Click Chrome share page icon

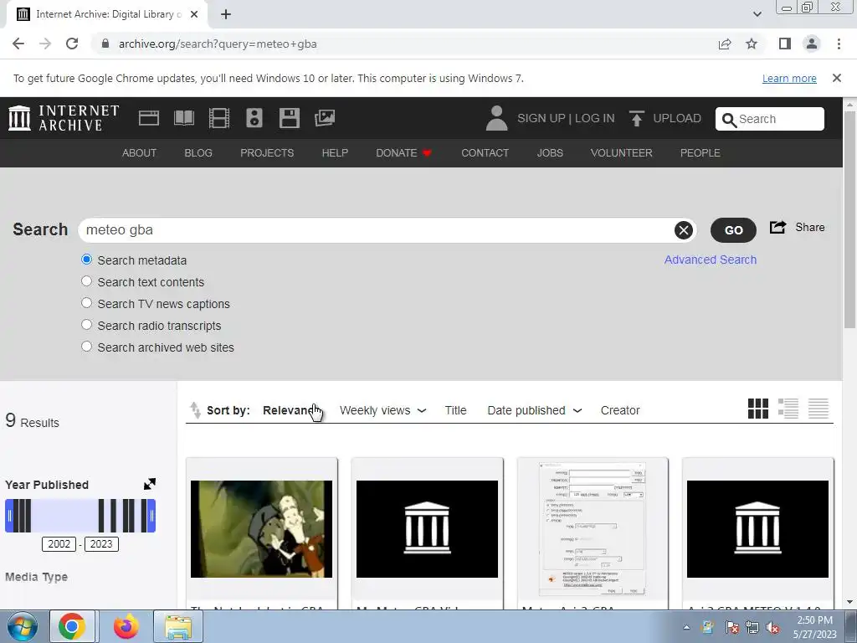pos(725,44)
